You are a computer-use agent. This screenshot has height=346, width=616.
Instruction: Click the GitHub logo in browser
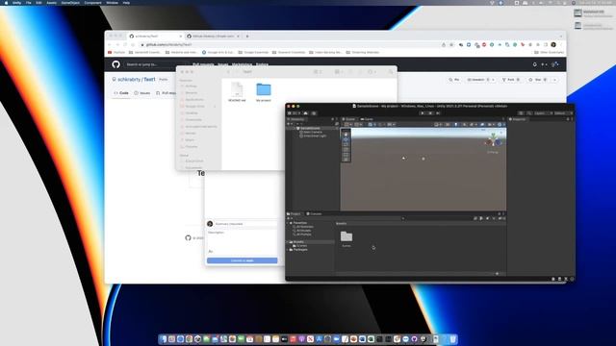point(115,64)
